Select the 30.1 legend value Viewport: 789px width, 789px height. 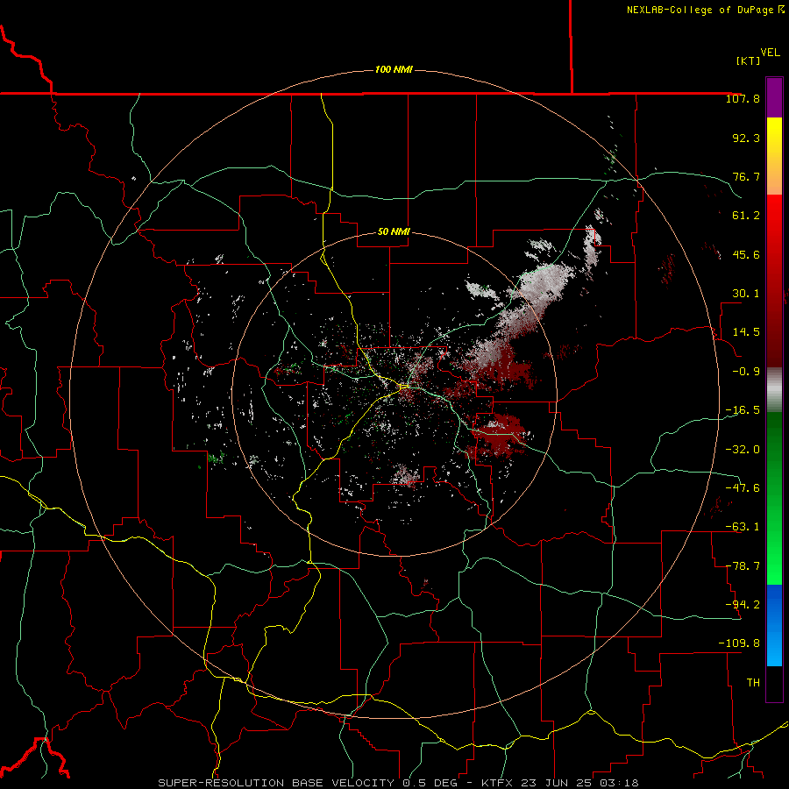(x=746, y=294)
